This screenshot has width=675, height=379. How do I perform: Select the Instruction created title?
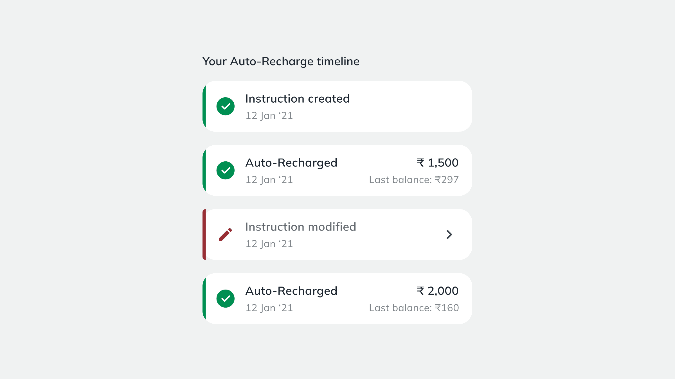tap(297, 99)
